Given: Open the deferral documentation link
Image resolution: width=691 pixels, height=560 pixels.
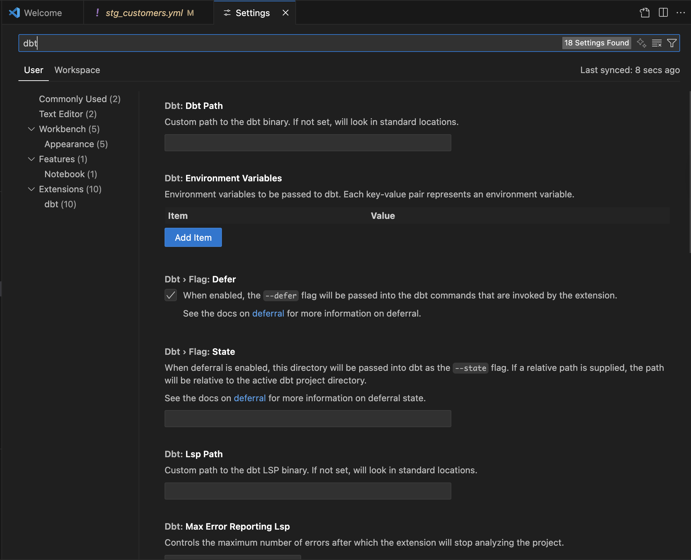Looking at the screenshot, I should tap(268, 313).
